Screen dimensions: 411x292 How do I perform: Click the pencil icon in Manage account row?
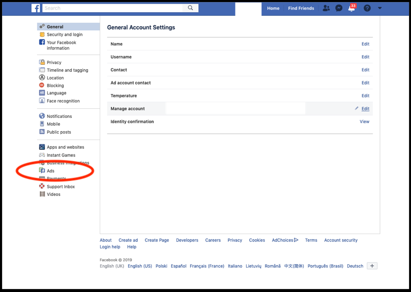pyautogui.click(x=356, y=108)
